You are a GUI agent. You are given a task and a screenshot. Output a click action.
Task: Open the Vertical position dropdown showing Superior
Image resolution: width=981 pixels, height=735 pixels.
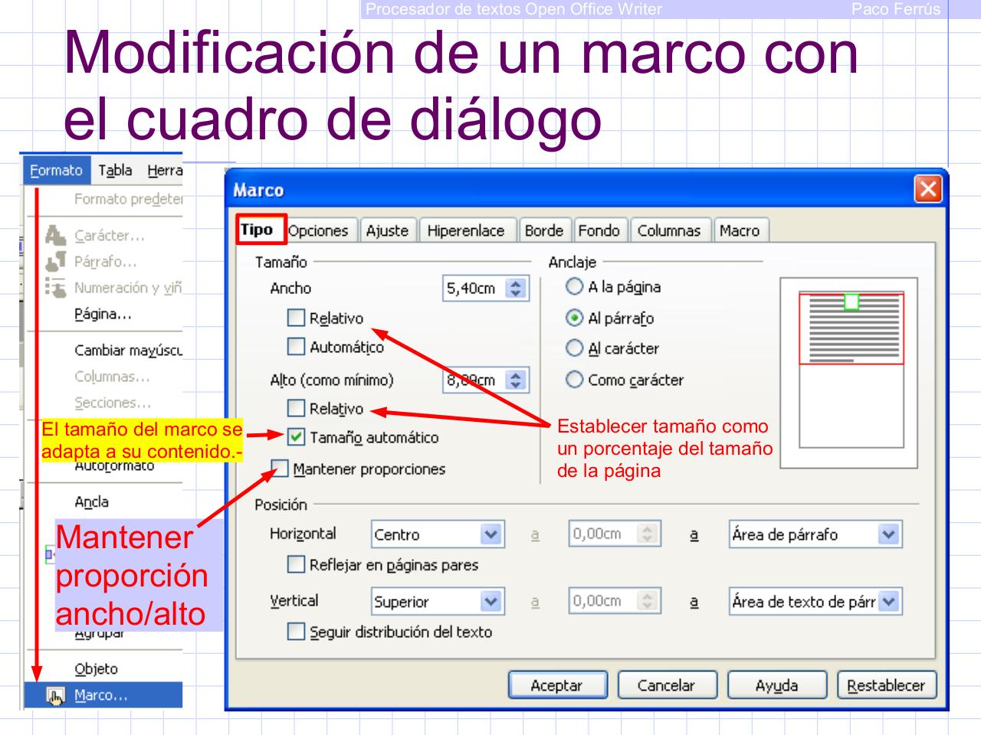point(489,601)
